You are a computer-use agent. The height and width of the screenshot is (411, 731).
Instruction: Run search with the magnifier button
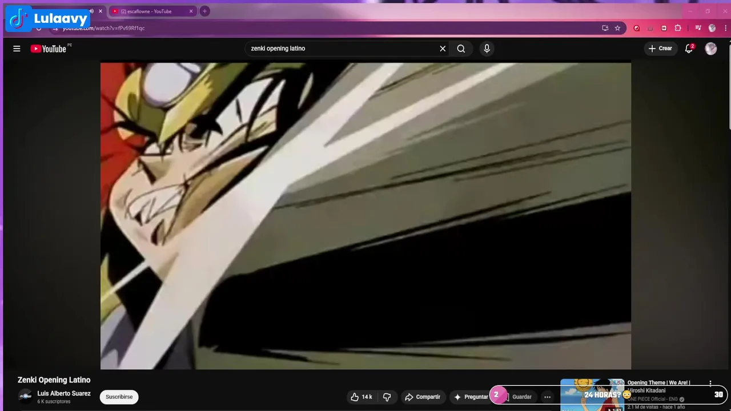[x=461, y=49]
